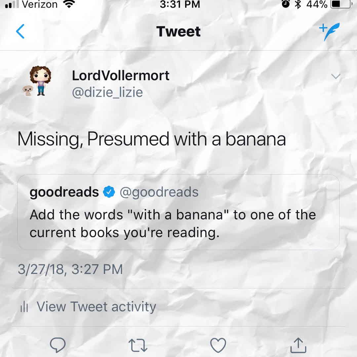The image size is (357, 357).
Task: Open the quoted goodreads tweet
Action: pos(178,224)
